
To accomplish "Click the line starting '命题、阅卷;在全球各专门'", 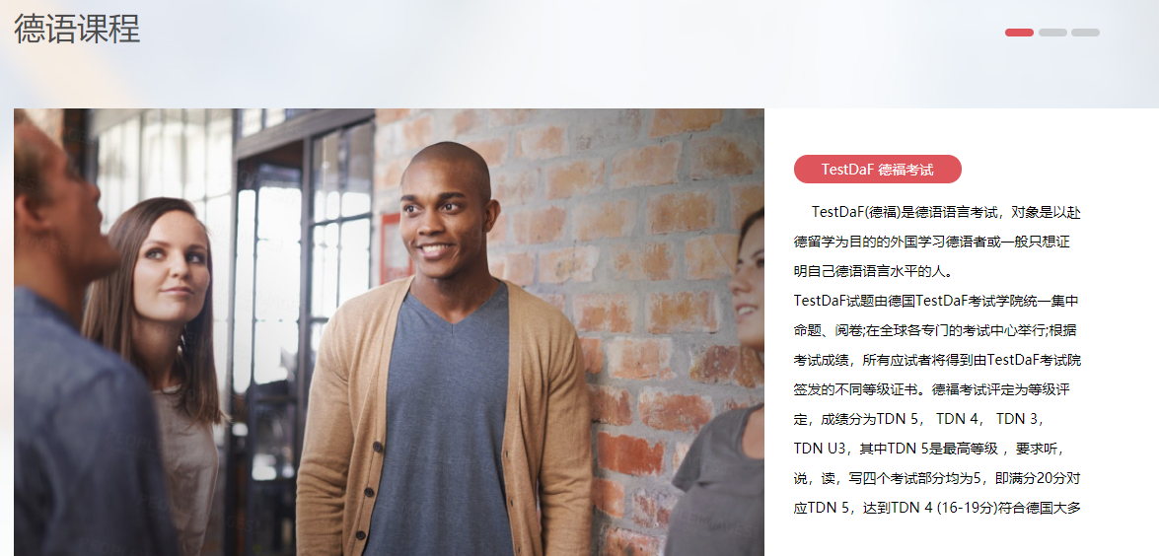I will [x=936, y=331].
